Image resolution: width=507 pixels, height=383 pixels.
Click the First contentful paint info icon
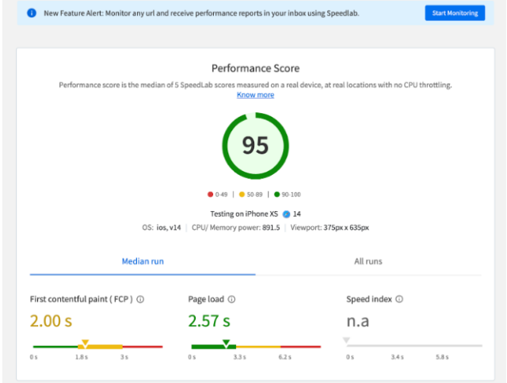[140, 300]
